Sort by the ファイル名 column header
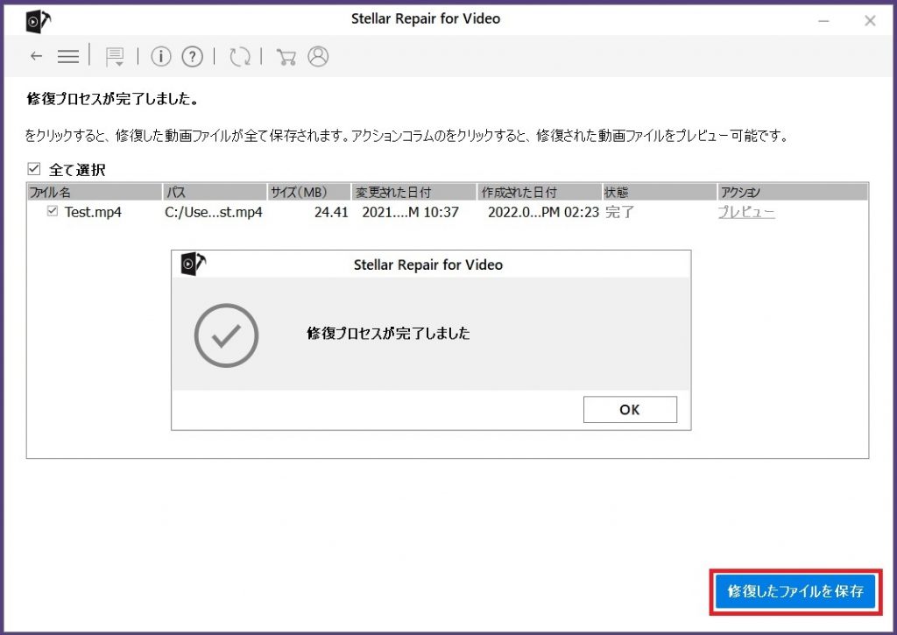 tap(95, 192)
